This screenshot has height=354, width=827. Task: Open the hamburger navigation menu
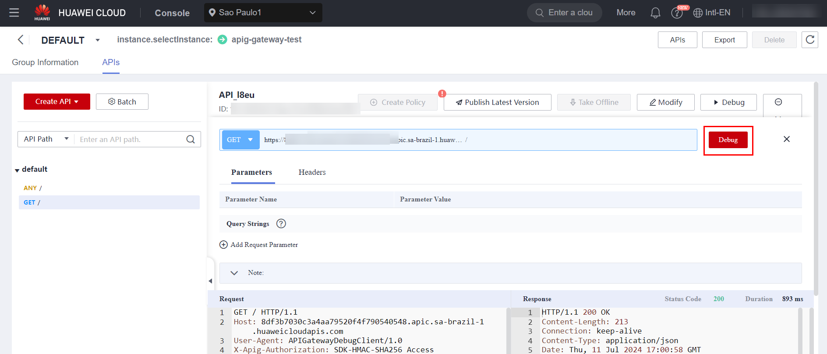click(14, 13)
